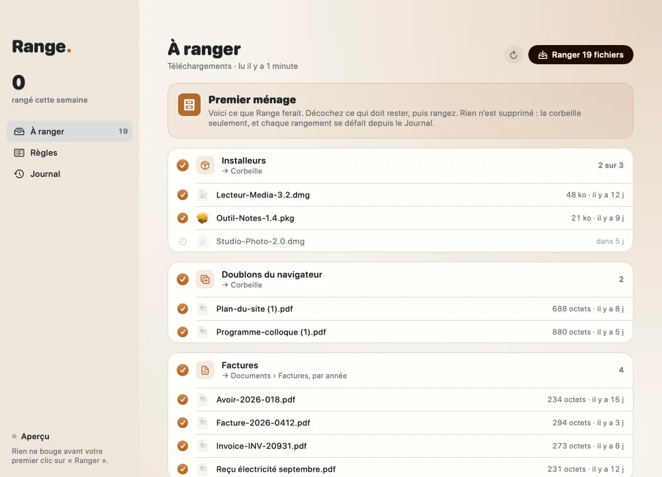Click the Installateurs group title

[x=244, y=160]
